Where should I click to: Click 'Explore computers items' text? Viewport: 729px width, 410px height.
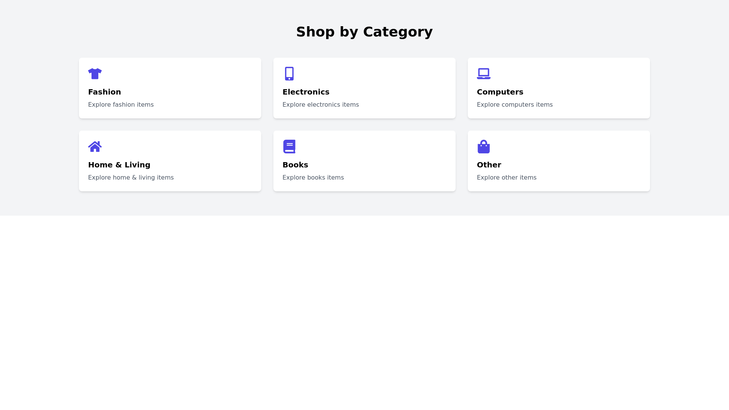pos(514,105)
